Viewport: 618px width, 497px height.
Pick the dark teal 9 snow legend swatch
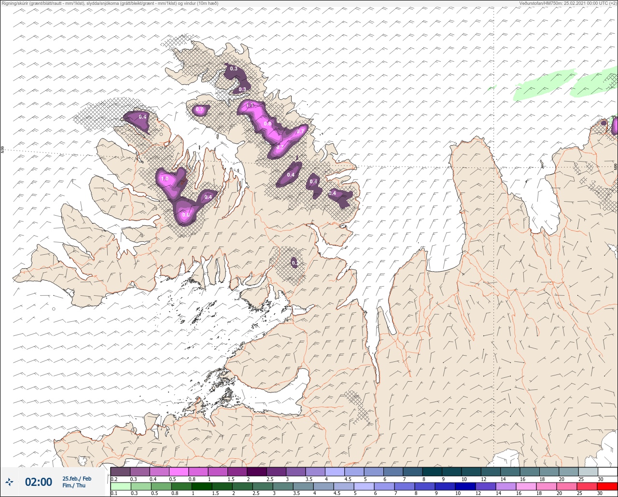coord(451,471)
